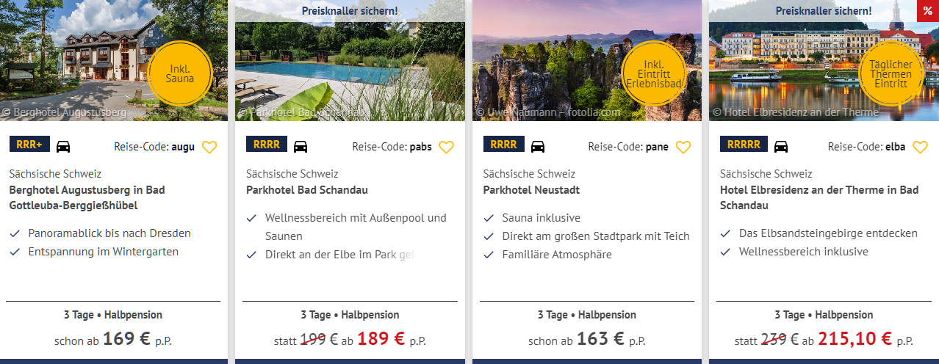Viewport: 939px width, 364px height.
Task: Click the car icon on Parkhotel Neustadt card
Action: point(538,146)
